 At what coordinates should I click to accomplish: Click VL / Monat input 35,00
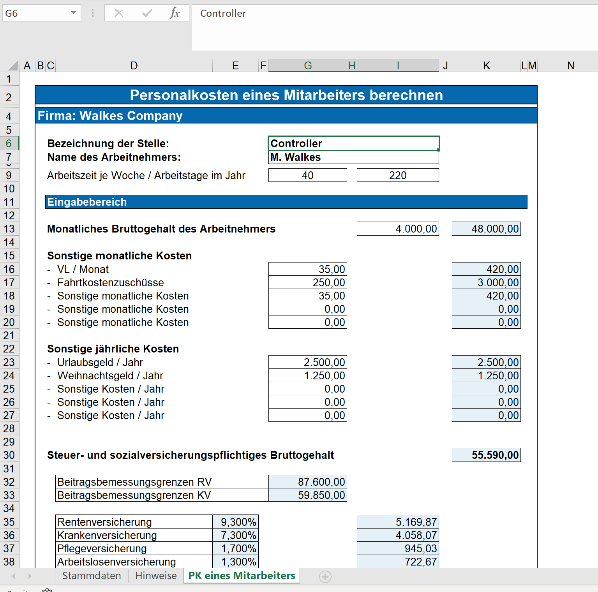pos(308,269)
